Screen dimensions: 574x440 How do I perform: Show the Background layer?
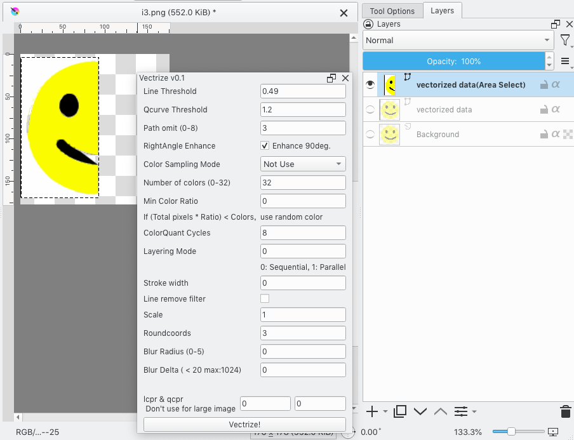coord(370,134)
